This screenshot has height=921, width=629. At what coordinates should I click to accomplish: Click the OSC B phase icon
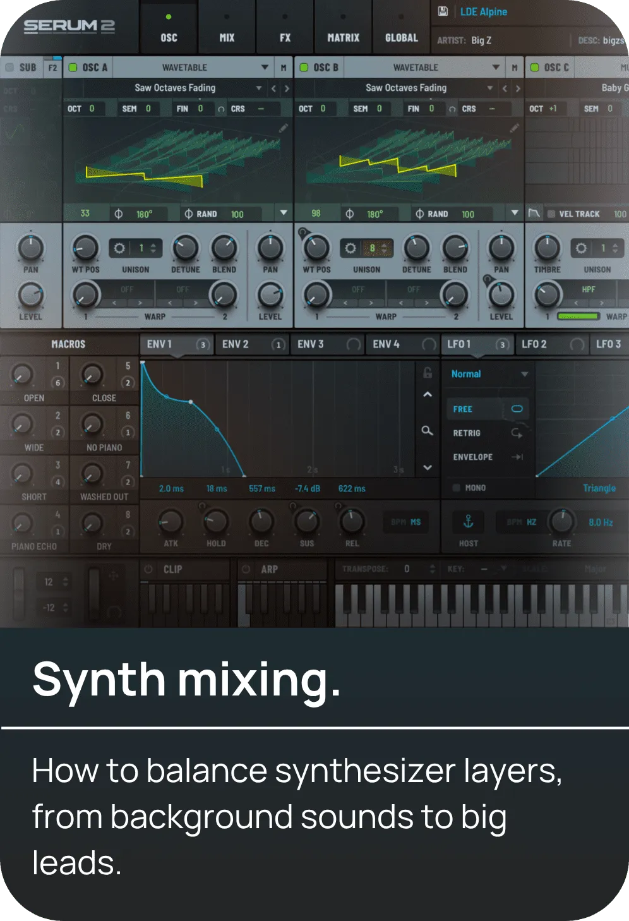click(349, 214)
